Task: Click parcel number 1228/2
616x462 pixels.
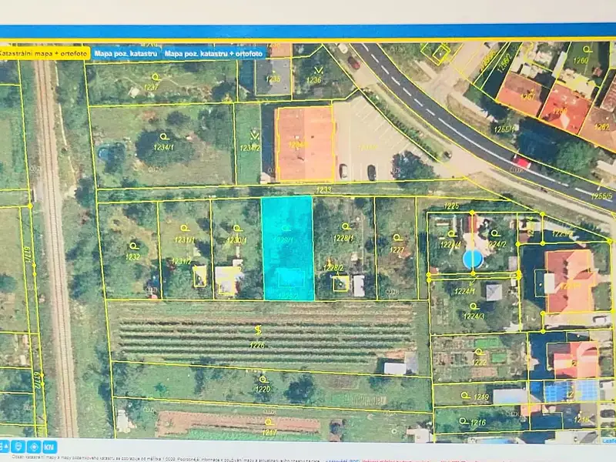Action: [x=333, y=267]
